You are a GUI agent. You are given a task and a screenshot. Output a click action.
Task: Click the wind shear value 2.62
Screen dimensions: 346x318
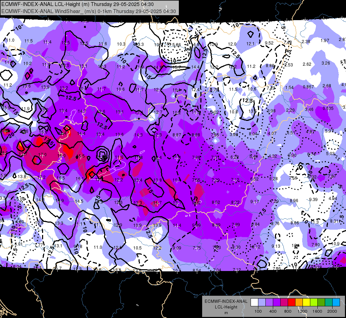coord(307,64)
